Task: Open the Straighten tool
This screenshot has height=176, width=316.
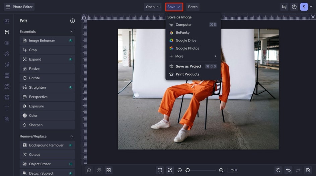Action: point(47,87)
